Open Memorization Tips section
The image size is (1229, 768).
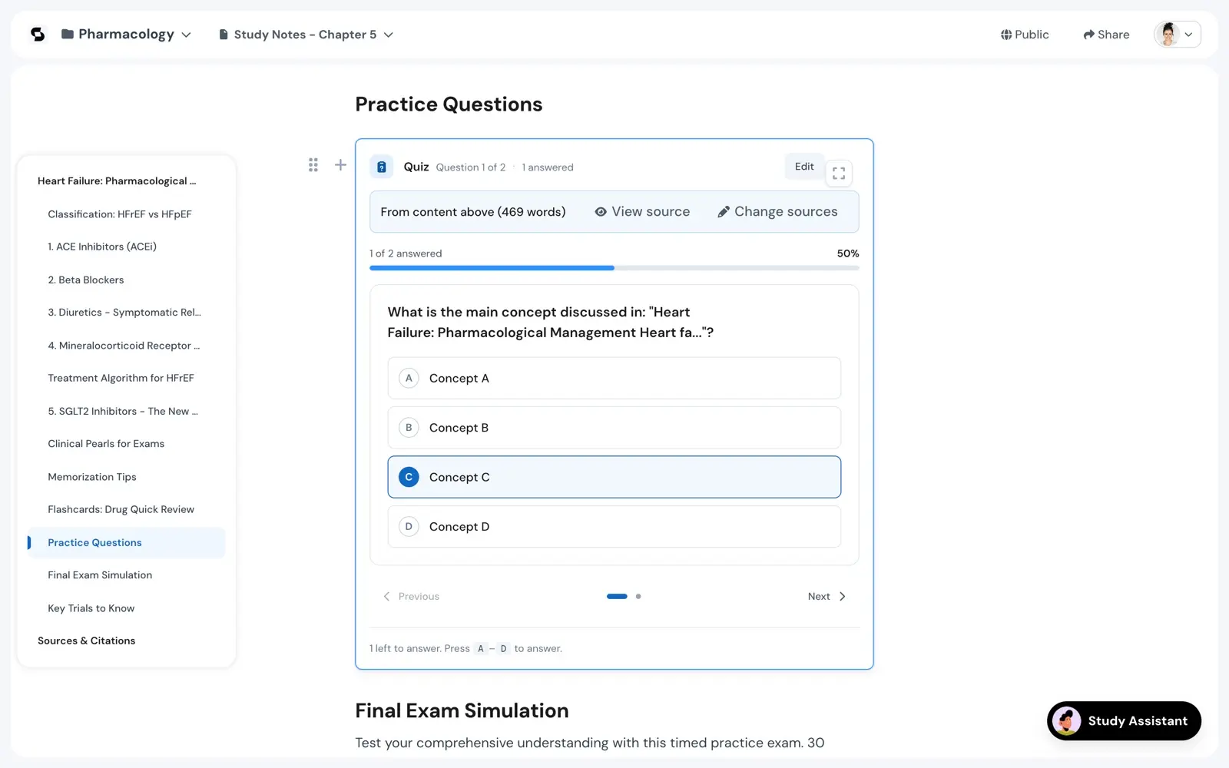point(92,477)
